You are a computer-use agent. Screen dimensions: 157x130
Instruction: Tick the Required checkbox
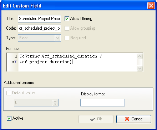point(67,38)
